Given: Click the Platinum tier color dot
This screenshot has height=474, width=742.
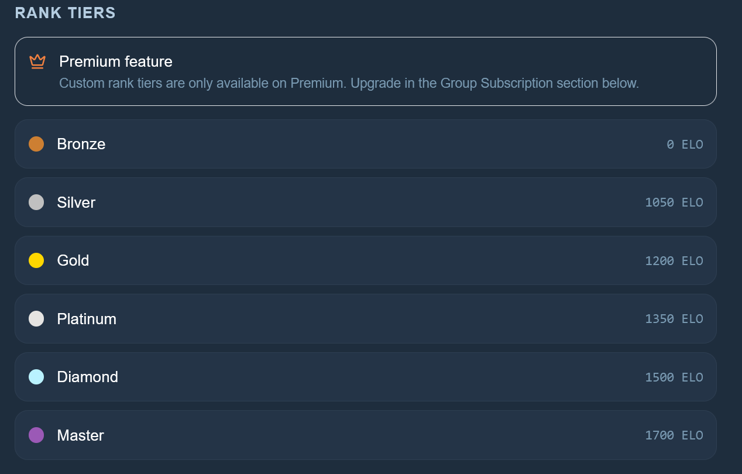Looking at the screenshot, I should 36,319.
